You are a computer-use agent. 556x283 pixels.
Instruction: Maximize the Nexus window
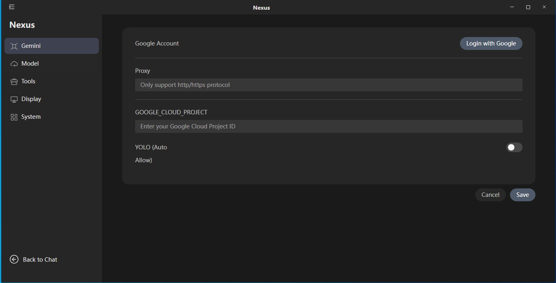[x=528, y=7]
